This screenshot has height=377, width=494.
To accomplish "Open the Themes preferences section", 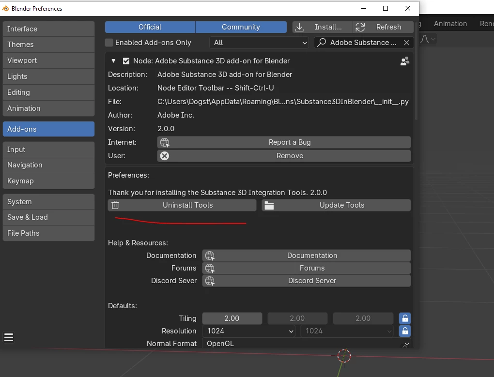I will coord(48,45).
